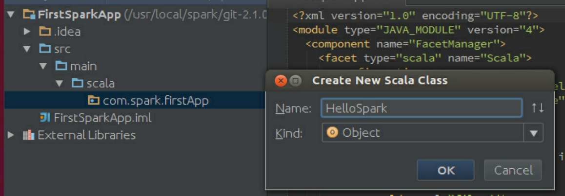
Task: Cancel the Create New Scala Class dialog
Action: [x=513, y=170]
